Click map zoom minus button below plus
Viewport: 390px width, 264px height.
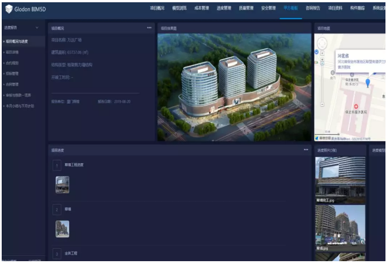pos(323,63)
